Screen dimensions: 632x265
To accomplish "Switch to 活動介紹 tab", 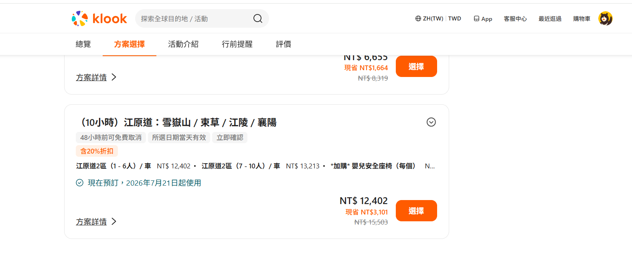I will (x=183, y=44).
